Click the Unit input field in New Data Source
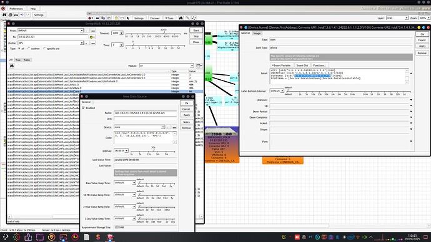The width and height of the screenshot is (431, 242). pos(145,119)
